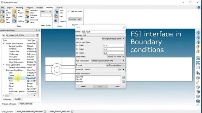
Task: Click the attributes tree vertical scrollbar
Action: click(37, 63)
